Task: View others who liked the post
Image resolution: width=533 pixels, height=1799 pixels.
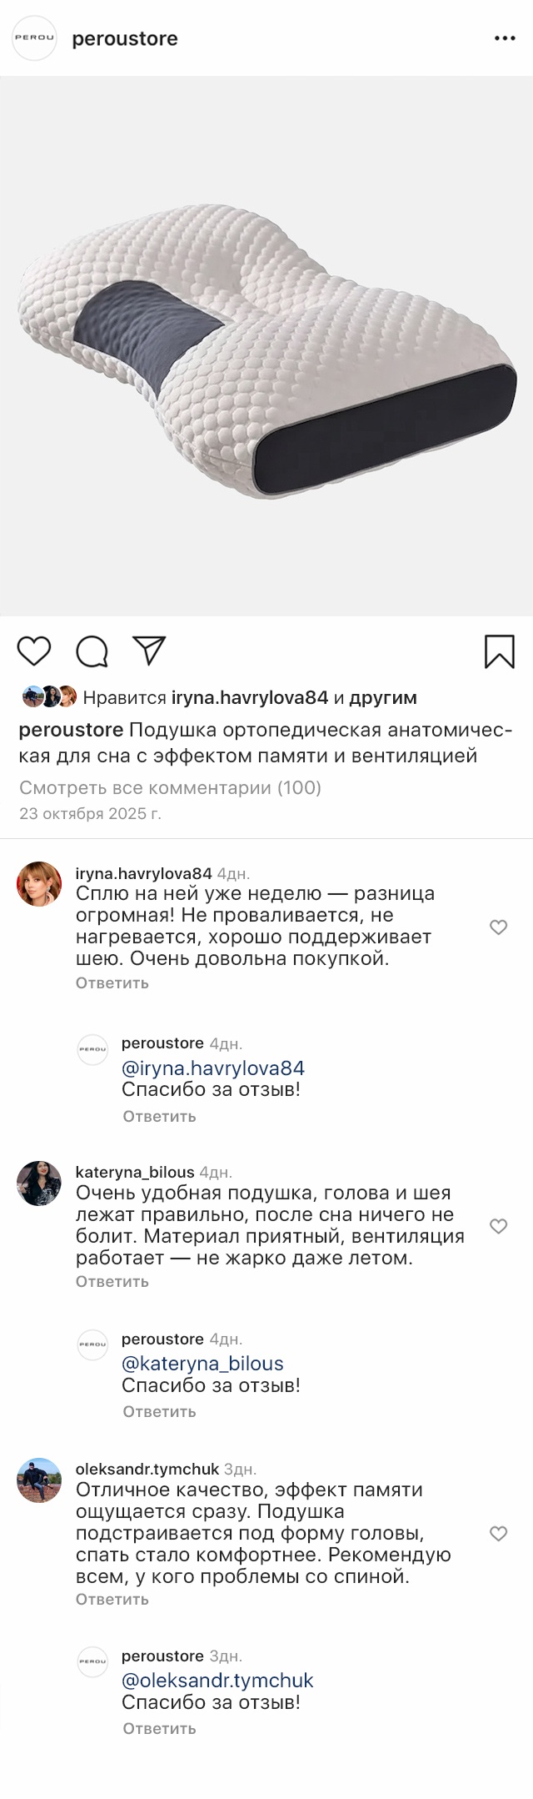Action: pyautogui.click(x=383, y=697)
